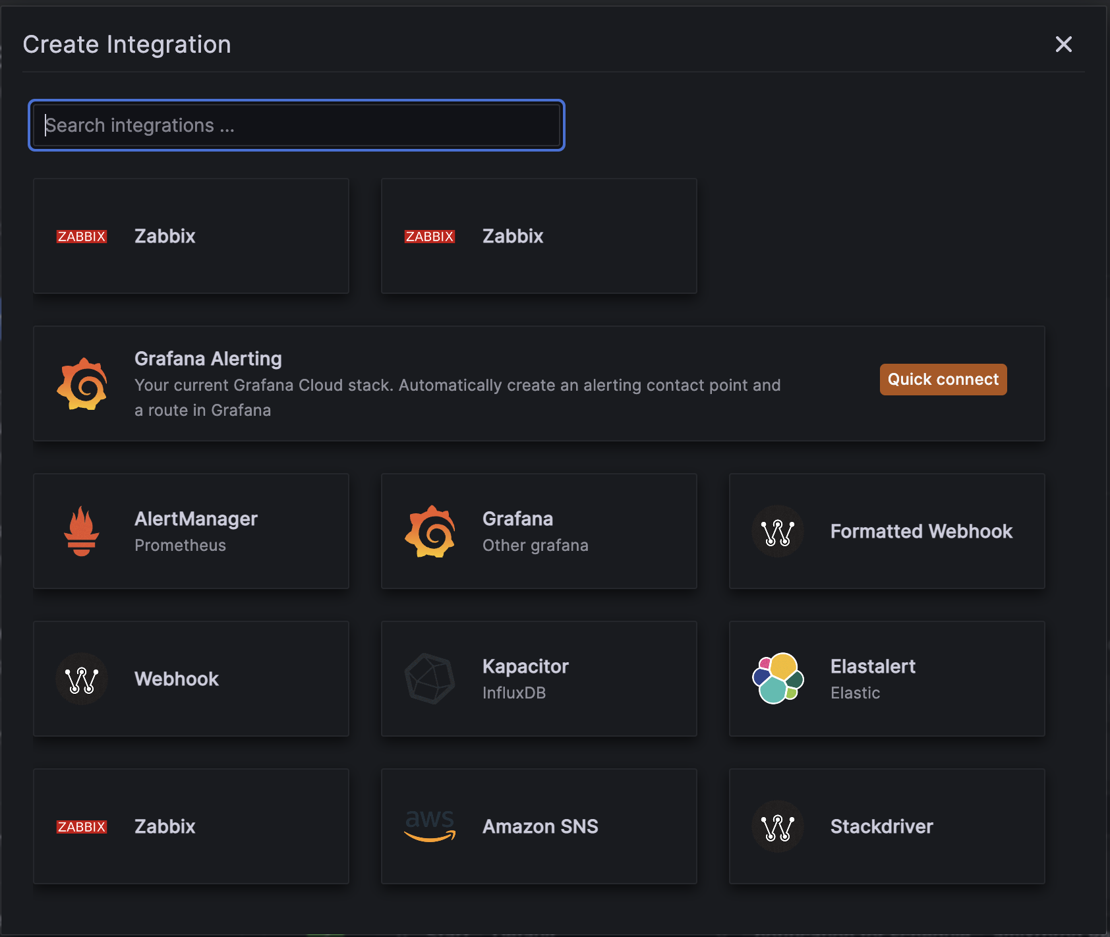The width and height of the screenshot is (1110, 937).
Task: Select the first Zabbix integration card
Action: (191, 236)
